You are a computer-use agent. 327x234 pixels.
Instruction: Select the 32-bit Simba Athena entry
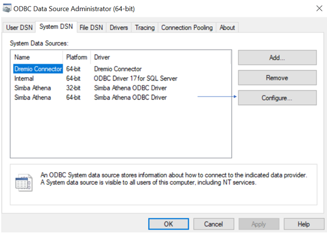point(32,88)
